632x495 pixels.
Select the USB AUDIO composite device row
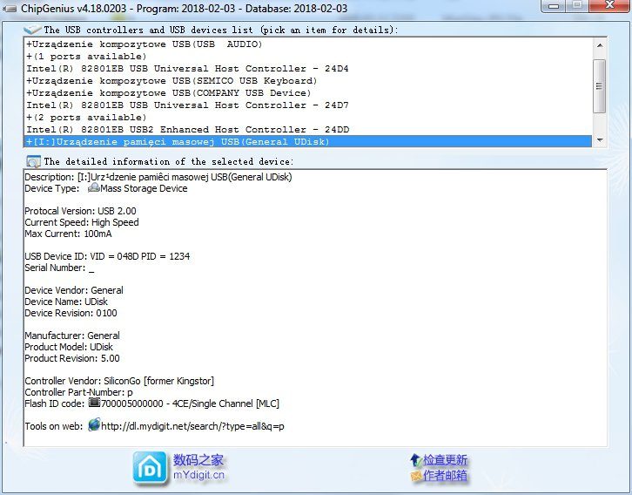(x=307, y=44)
